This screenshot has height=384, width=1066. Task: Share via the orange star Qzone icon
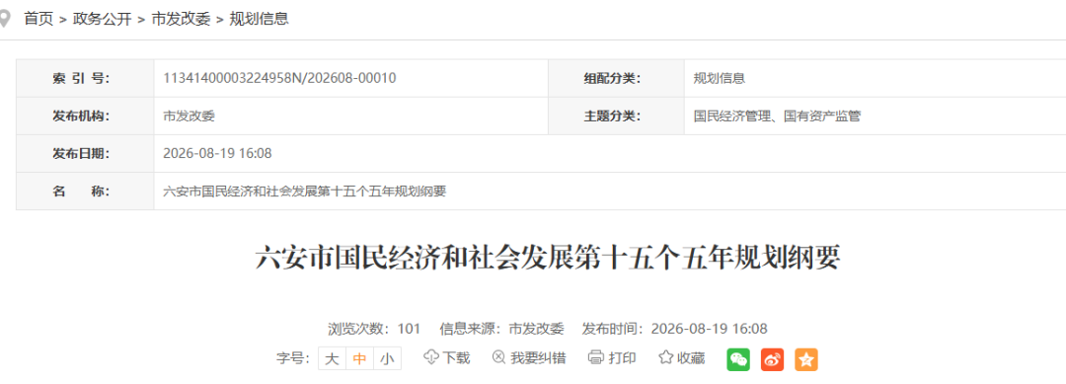(806, 359)
